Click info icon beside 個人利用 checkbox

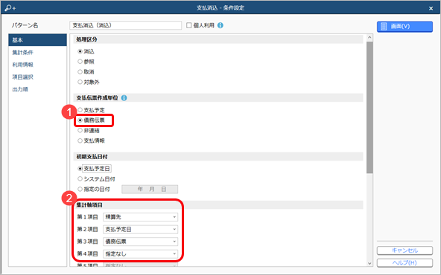point(220,25)
